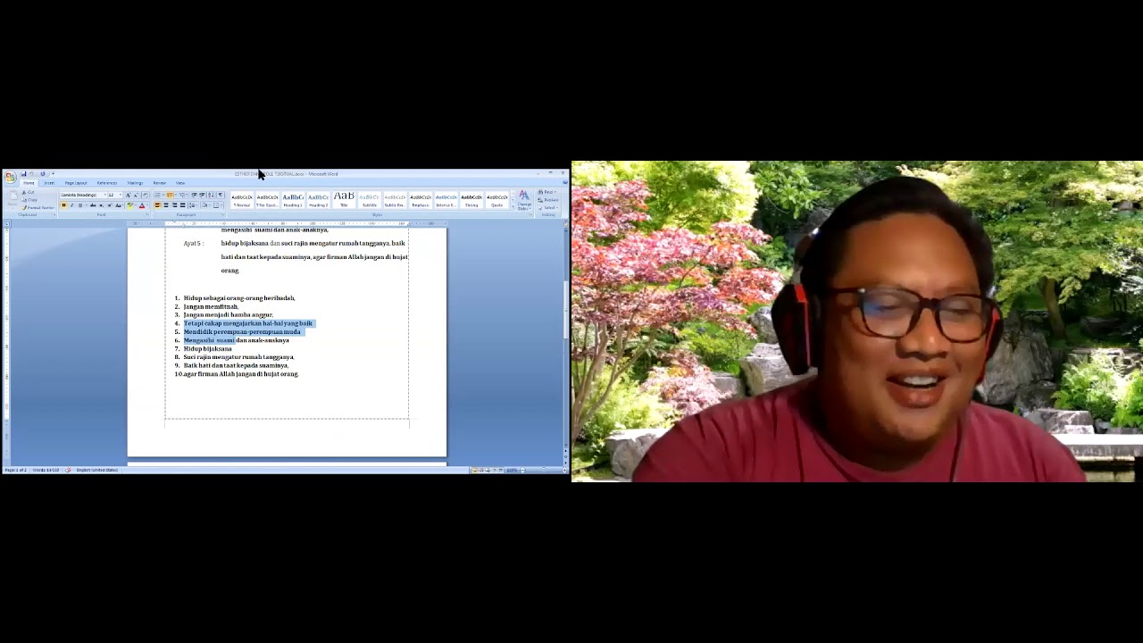
Task: Open the Clipboard pane launcher
Action: [x=54, y=215]
